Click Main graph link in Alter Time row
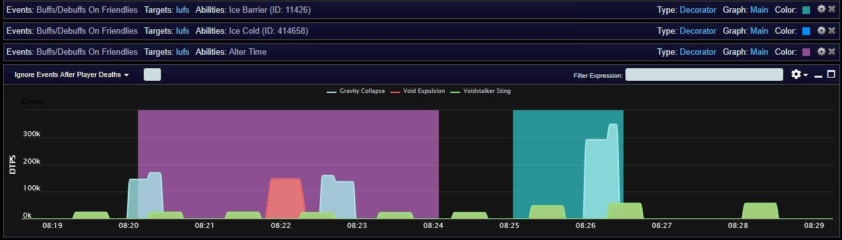Screen dimensions: 842x240 pos(759,52)
